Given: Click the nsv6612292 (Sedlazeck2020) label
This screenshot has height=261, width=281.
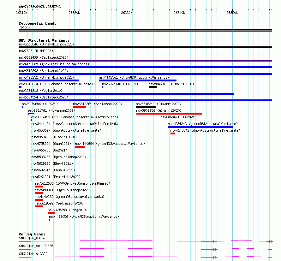Looking at the screenshot, I should [44, 71].
